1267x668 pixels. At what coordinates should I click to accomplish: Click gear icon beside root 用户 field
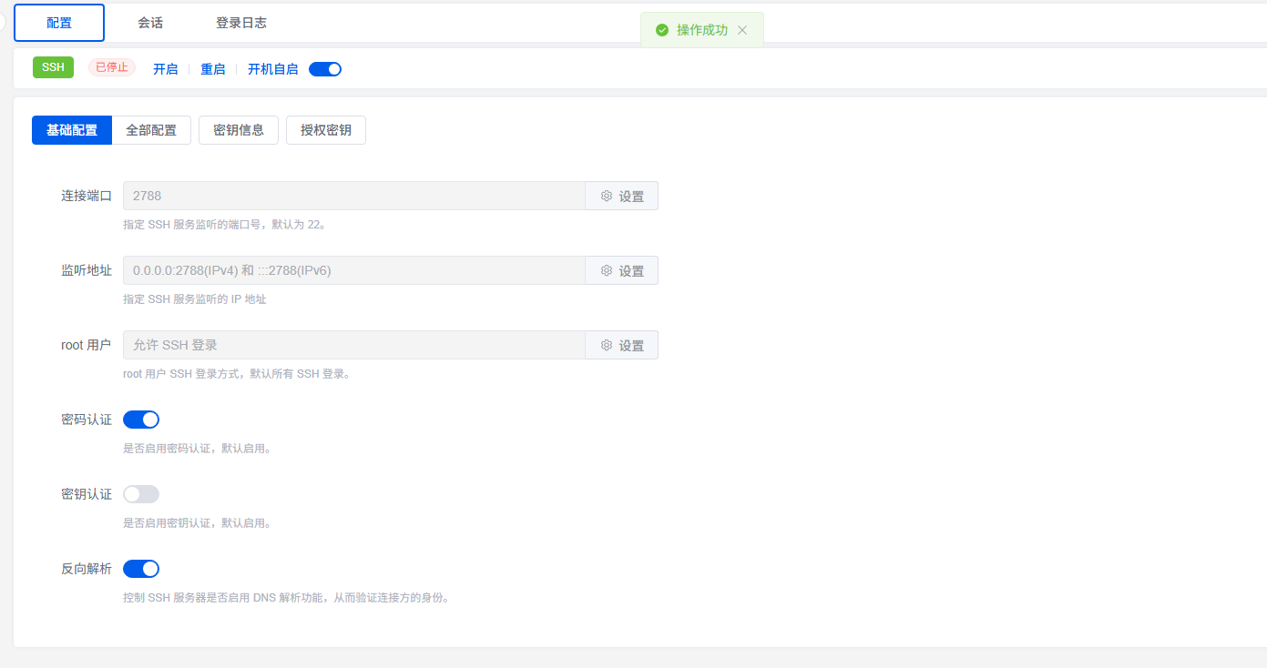607,345
